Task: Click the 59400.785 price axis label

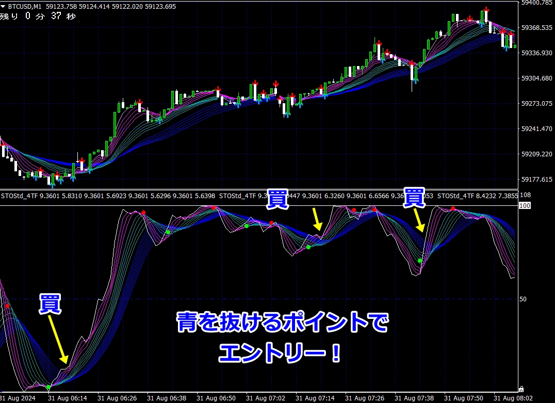Action: coord(536,3)
